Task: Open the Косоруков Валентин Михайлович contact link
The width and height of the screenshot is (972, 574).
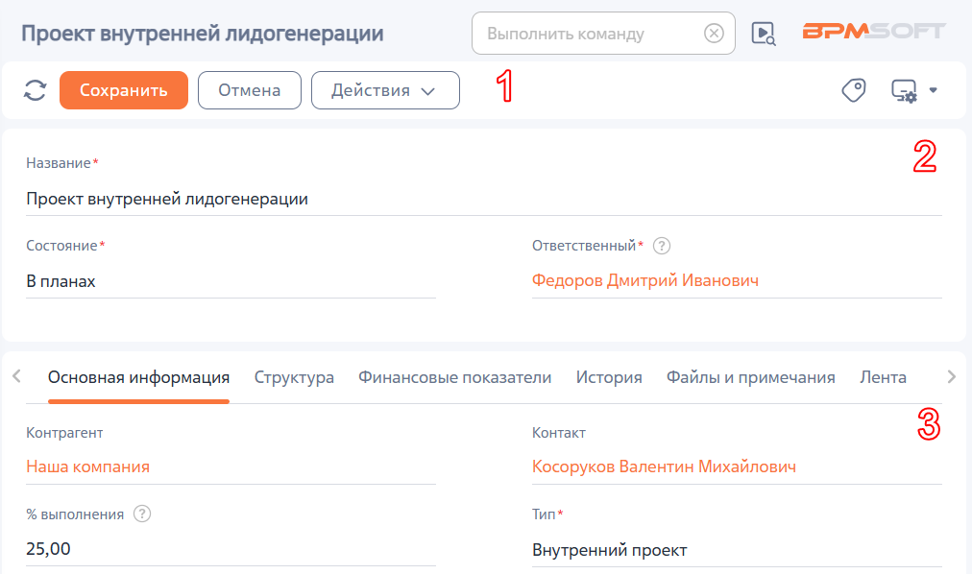Action: pyautogui.click(x=664, y=466)
